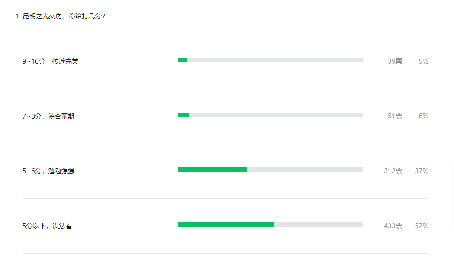Image resolution: width=454 pixels, height=258 pixels.
Task: Click the green filled part of 5分以下 bar
Action: click(x=226, y=224)
